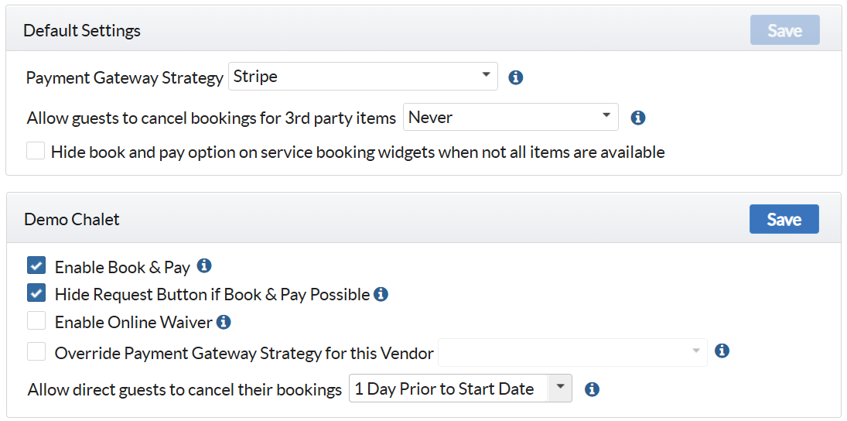Uncheck Enable Book & Pay checkbox

coord(36,266)
